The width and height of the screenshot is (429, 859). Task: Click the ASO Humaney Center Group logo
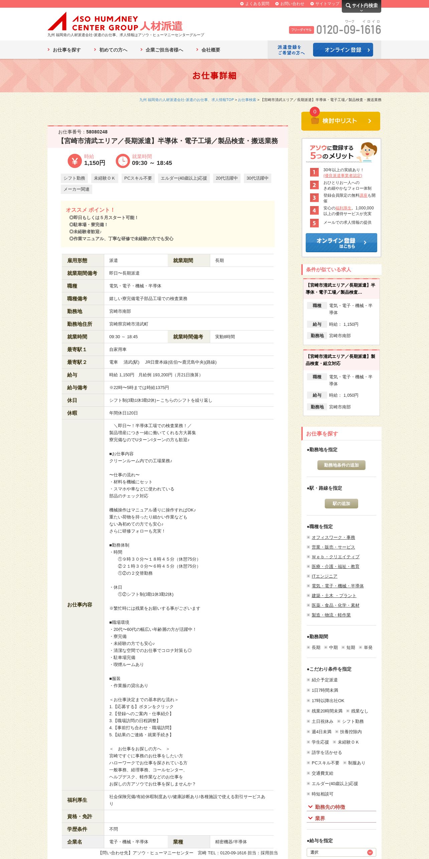point(115,22)
